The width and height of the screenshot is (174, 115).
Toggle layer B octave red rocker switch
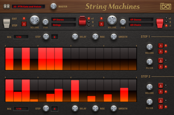(160, 23)
